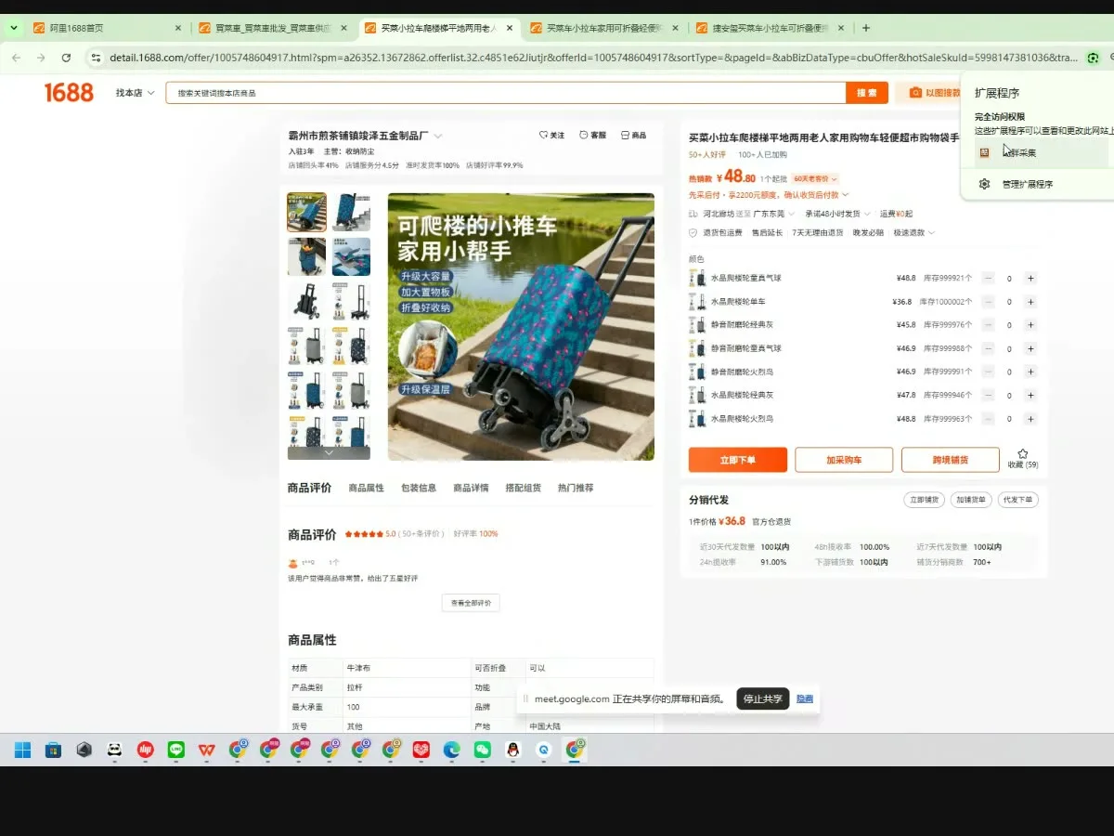
Task: Open Microsoft Edge from taskbar
Action: pyautogui.click(x=451, y=750)
